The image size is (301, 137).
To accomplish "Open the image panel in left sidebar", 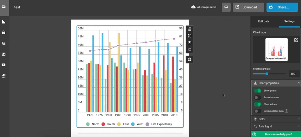I will (x=4, y=54).
